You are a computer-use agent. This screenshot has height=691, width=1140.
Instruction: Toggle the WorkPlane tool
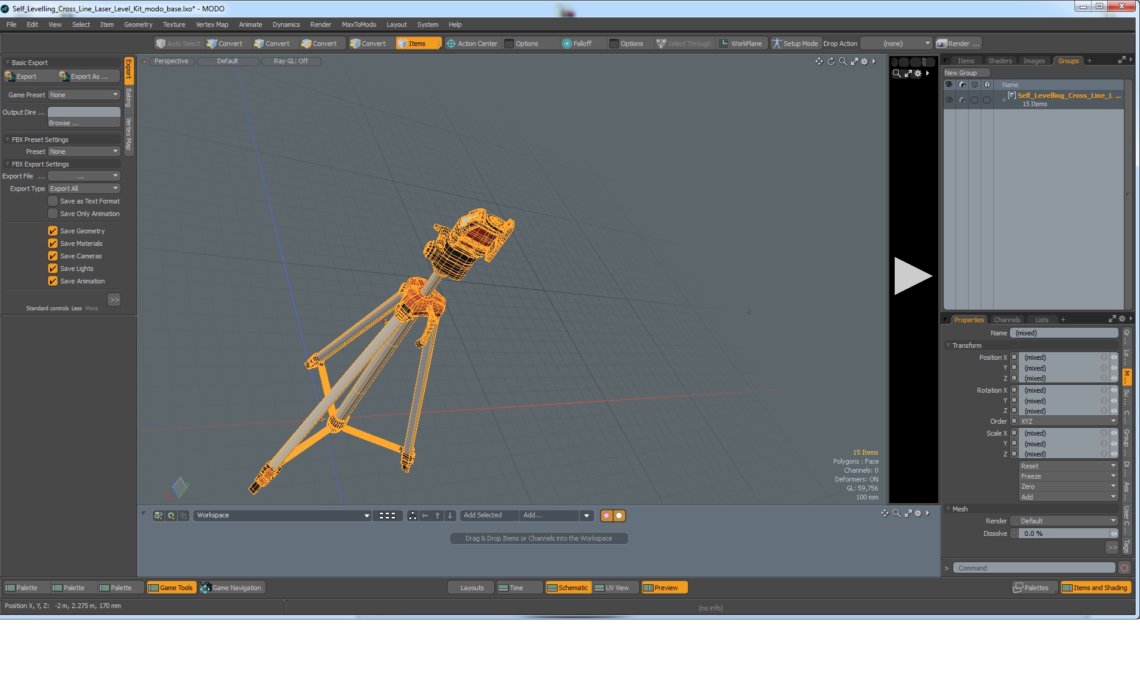741,44
